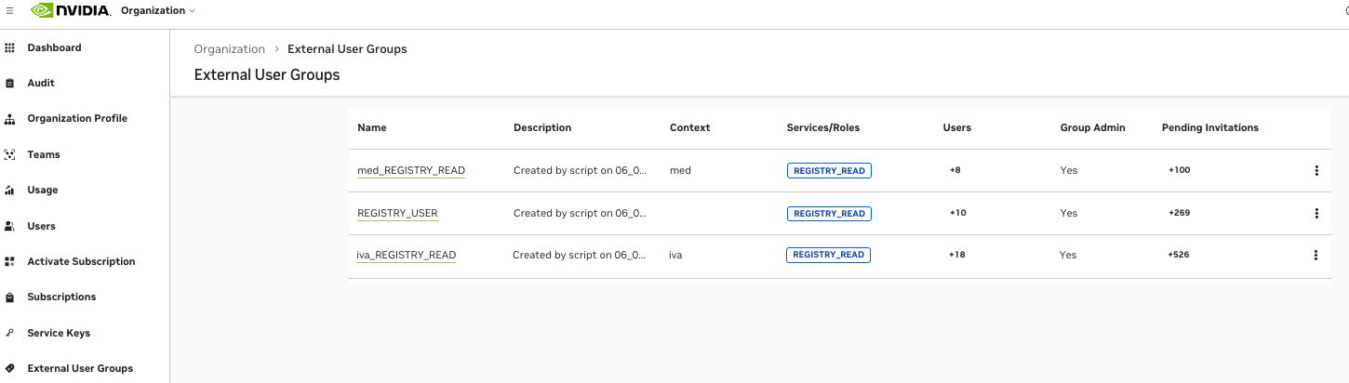Click description of REGISTRY_USER row
This screenshot has height=383, width=1349.
580,213
